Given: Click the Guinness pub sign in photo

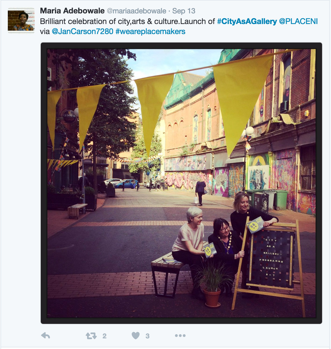Looking at the screenshot, I should (x=69, y=116).
